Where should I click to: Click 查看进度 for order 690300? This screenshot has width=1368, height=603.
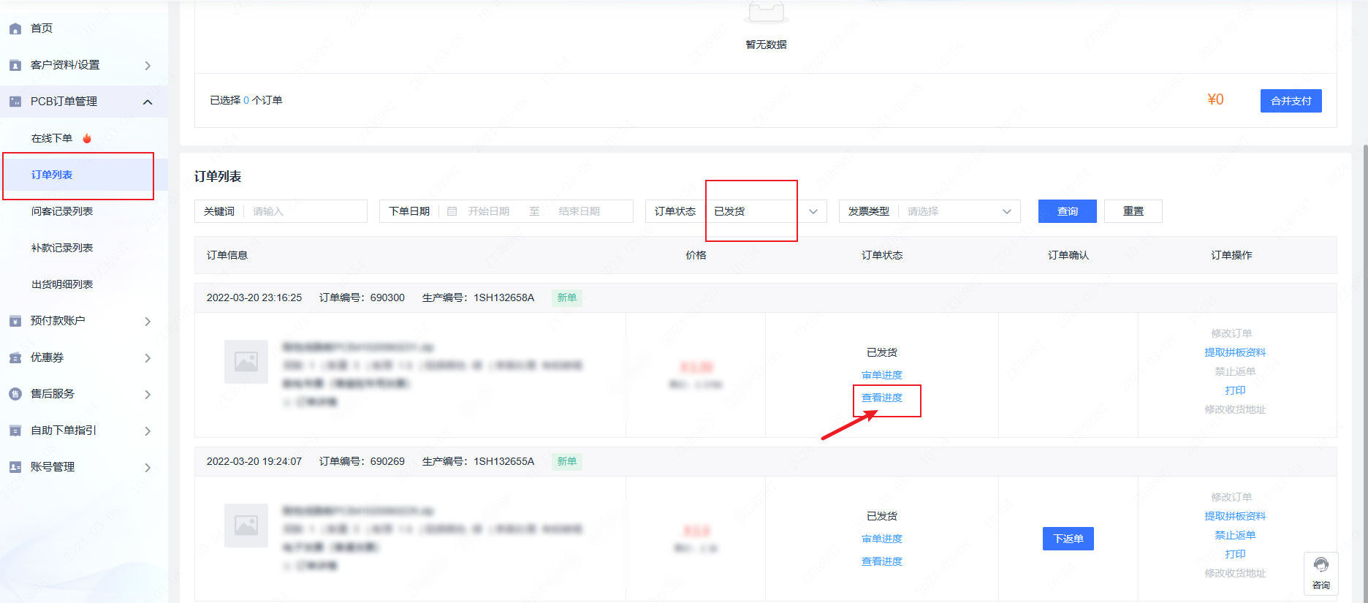pos(881,398)
